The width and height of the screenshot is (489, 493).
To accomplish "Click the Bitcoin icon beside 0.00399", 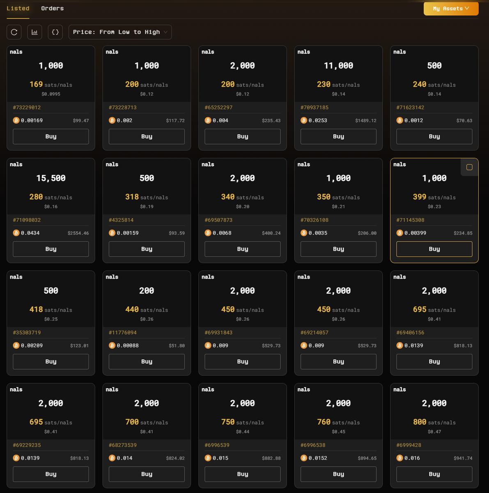I will [x=399, y=233].
